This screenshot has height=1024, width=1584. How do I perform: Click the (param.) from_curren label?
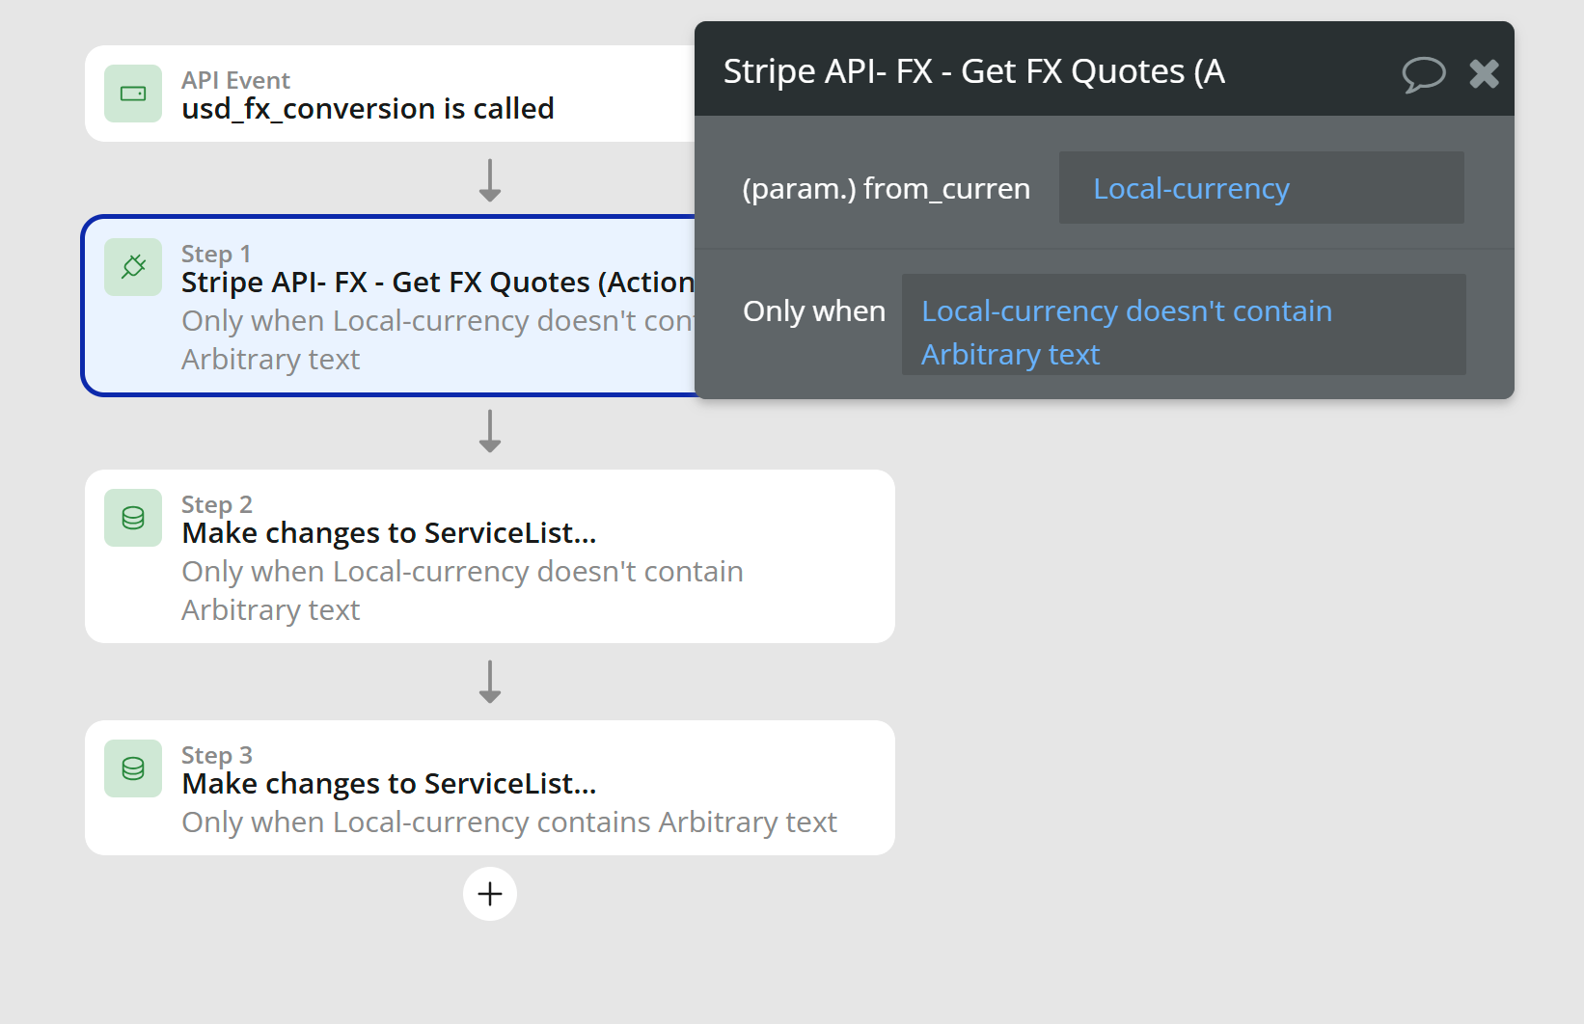[x=886, y=189]
